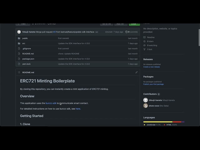Click the watching eye icon
Screen dimensions: 200x150
click(x=144, y=45)
